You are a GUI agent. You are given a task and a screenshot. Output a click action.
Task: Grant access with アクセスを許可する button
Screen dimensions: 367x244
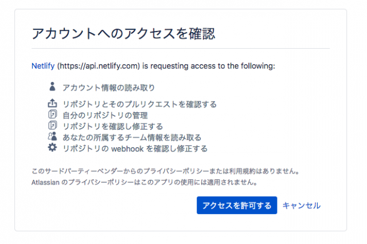pos(237,205)
